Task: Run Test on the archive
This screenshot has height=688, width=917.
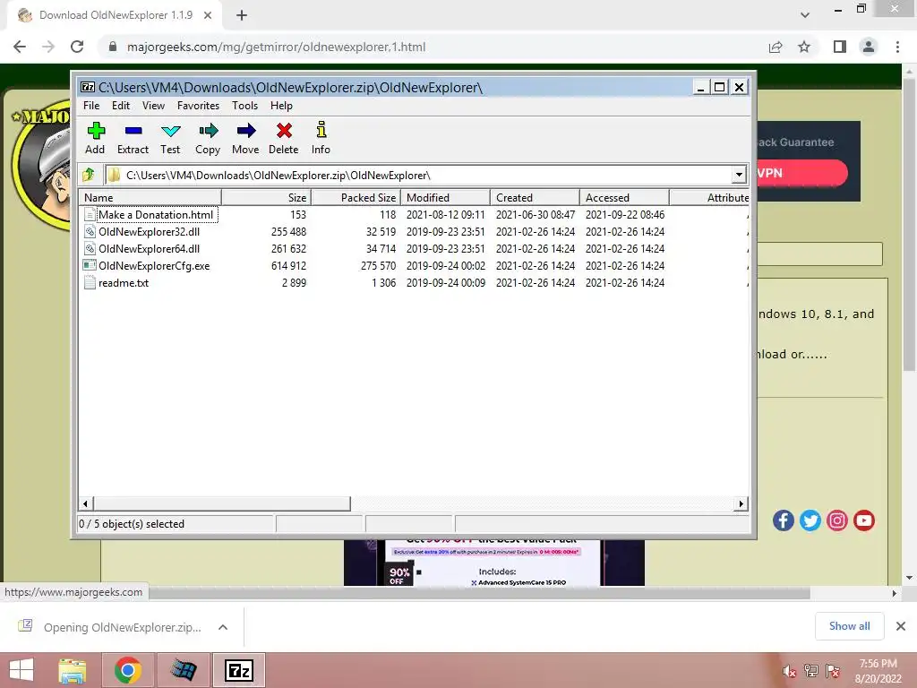Action: (x=170, y=138)
